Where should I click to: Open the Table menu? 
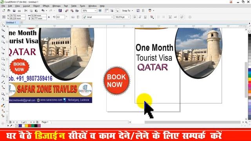coord(74,6)
